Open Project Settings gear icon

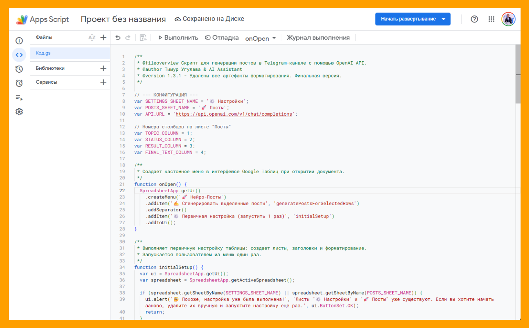tap(19, 112)
